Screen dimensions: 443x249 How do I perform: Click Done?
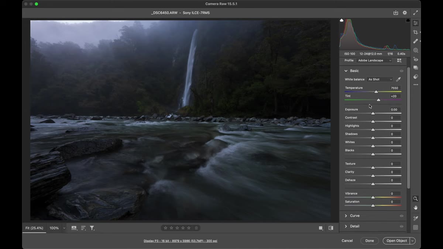[370, 241]
